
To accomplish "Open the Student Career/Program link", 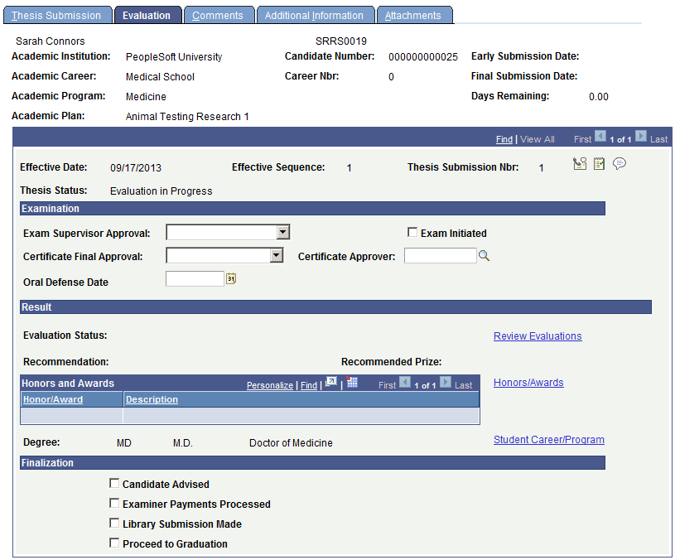I will [548, 439].
